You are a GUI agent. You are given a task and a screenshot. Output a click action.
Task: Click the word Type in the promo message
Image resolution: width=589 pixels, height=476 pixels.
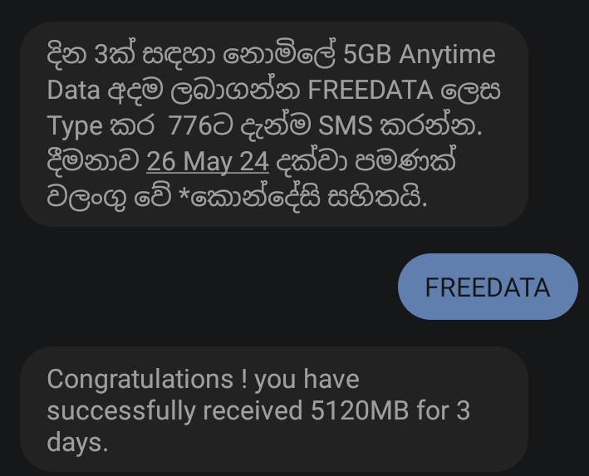tap(75, 127)
